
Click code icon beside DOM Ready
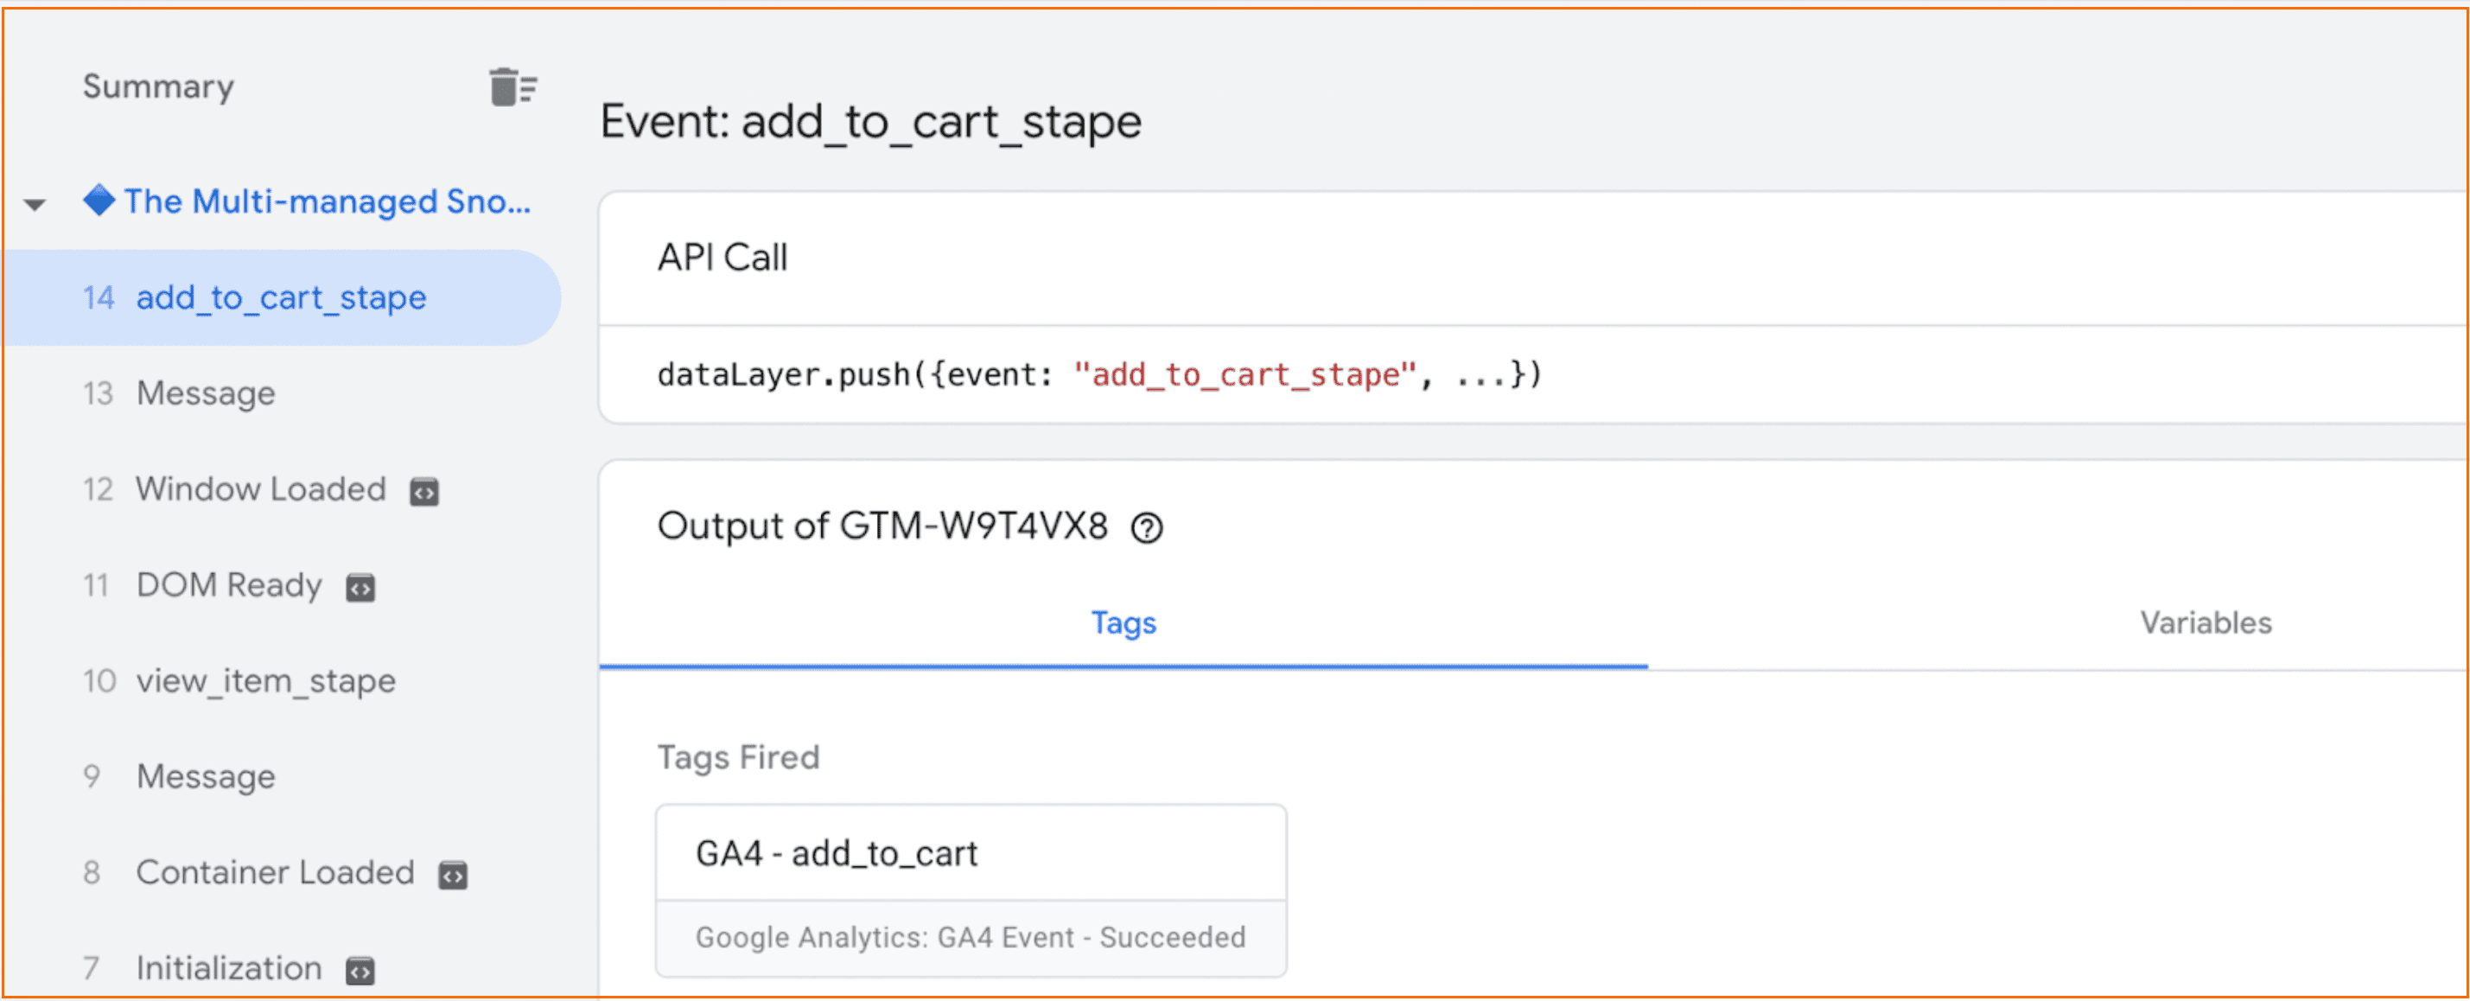point(360,588)
